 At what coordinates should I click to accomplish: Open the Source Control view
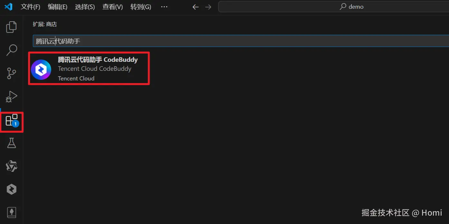12,73
